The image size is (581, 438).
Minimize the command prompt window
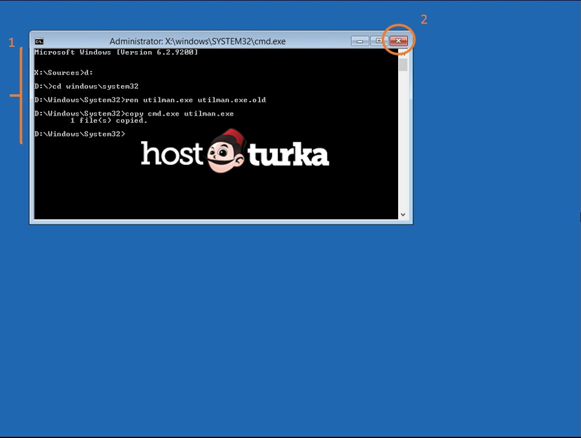click(x=360, y=41)
